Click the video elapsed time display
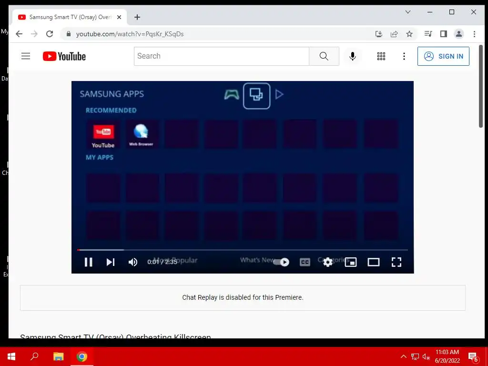Screen dimensions: 488x366 click(162, 262)
